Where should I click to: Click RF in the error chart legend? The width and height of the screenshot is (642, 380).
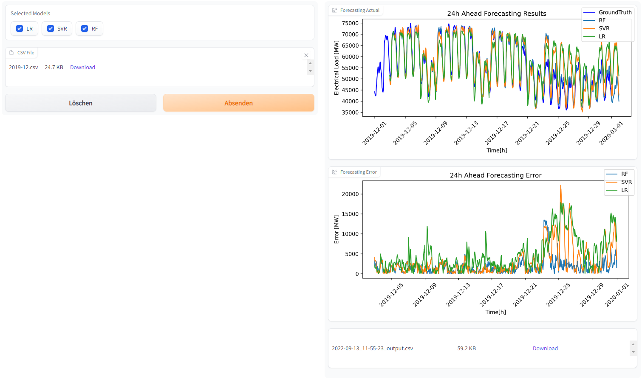(x=625, y=174)
